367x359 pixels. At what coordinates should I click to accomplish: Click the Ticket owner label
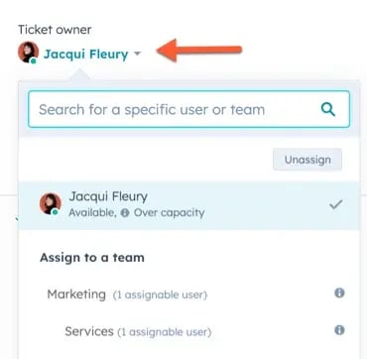pyautogui.click(x=55, y=30)
